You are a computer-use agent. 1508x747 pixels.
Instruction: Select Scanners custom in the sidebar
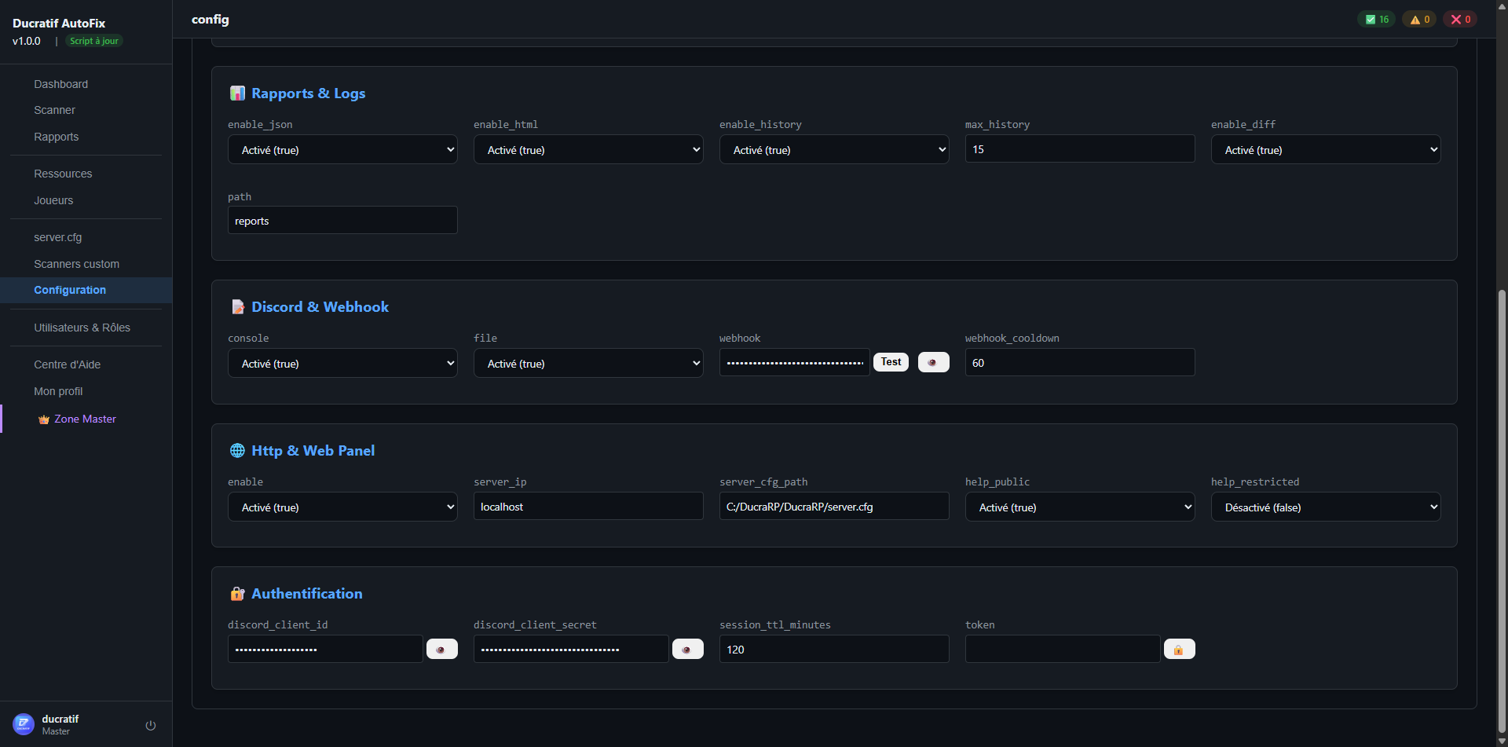click(x=76, y=264)
